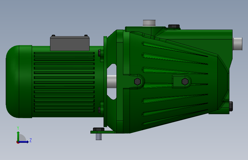The height and width of the screenshot is (160, 248).
Task: Click the green Y axis arrow of the triad
Action: pos(18,136)
